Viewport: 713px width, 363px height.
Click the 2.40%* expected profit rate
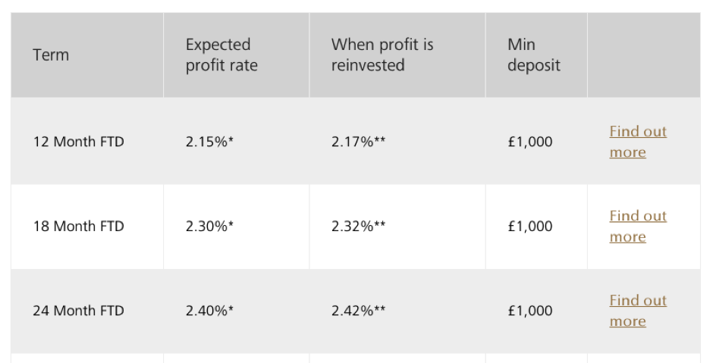tap(209, 311)
